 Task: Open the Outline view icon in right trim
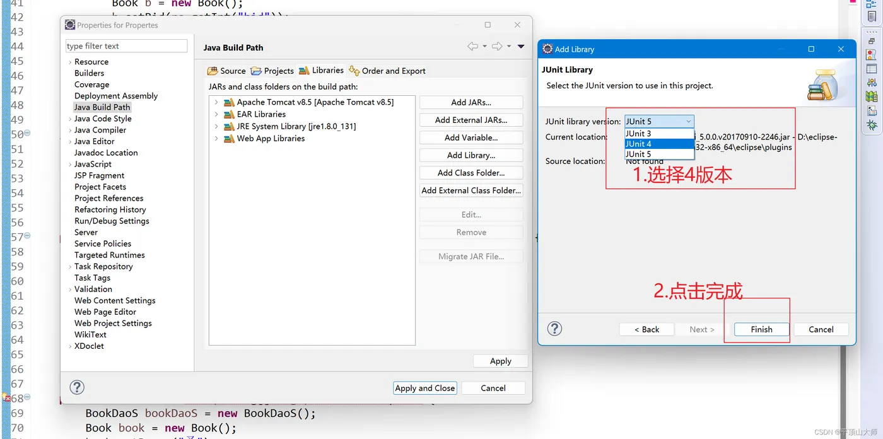coord(872,4)
